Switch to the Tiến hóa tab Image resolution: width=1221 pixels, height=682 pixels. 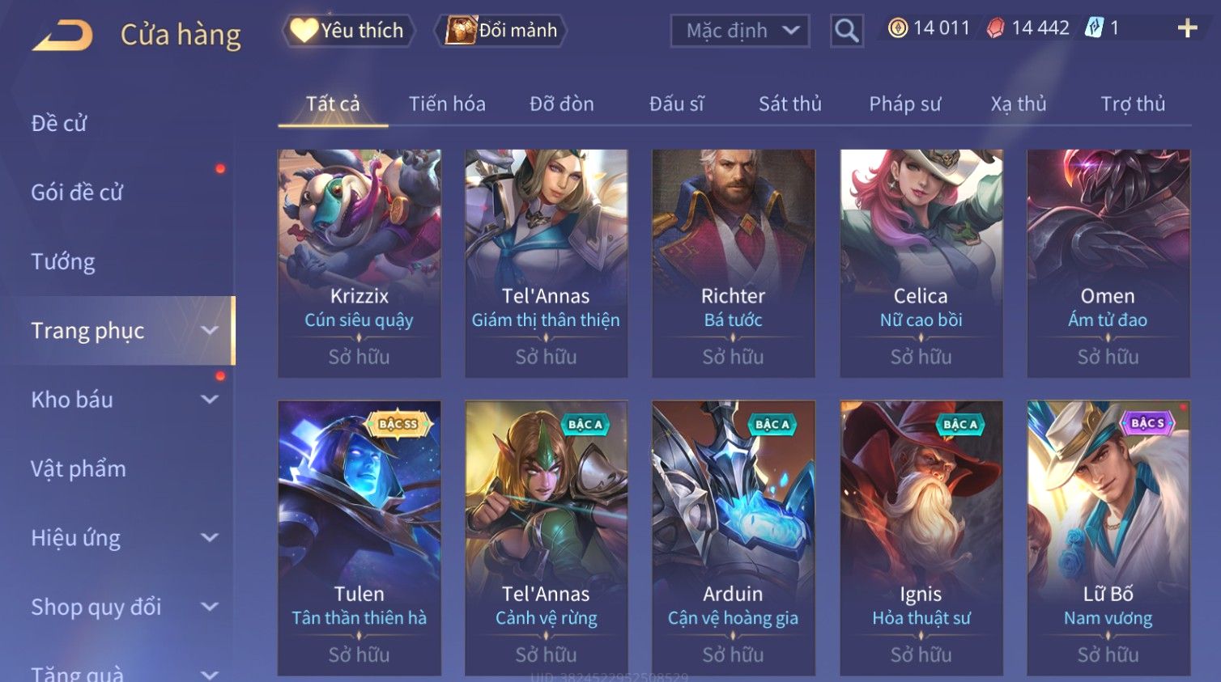(x=447, y=104)
